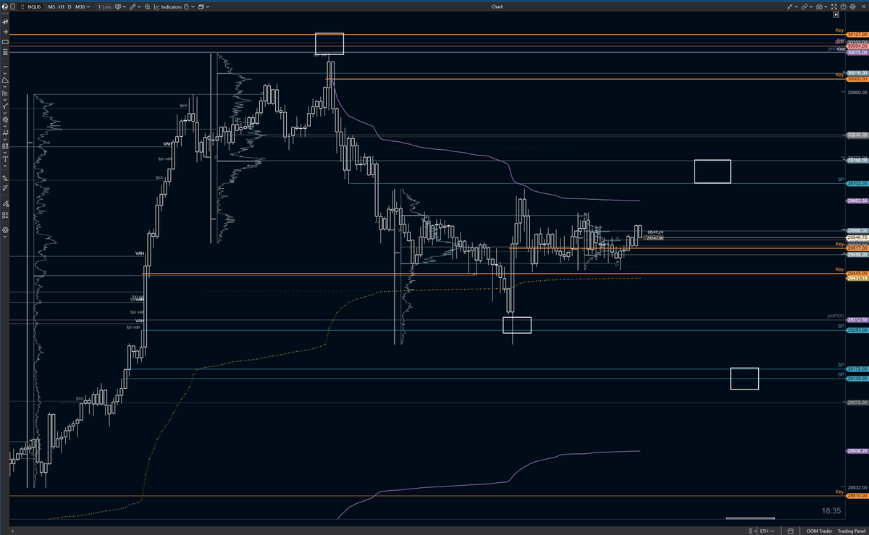Open the M30 timeframe dropdown

pos(82,7)
